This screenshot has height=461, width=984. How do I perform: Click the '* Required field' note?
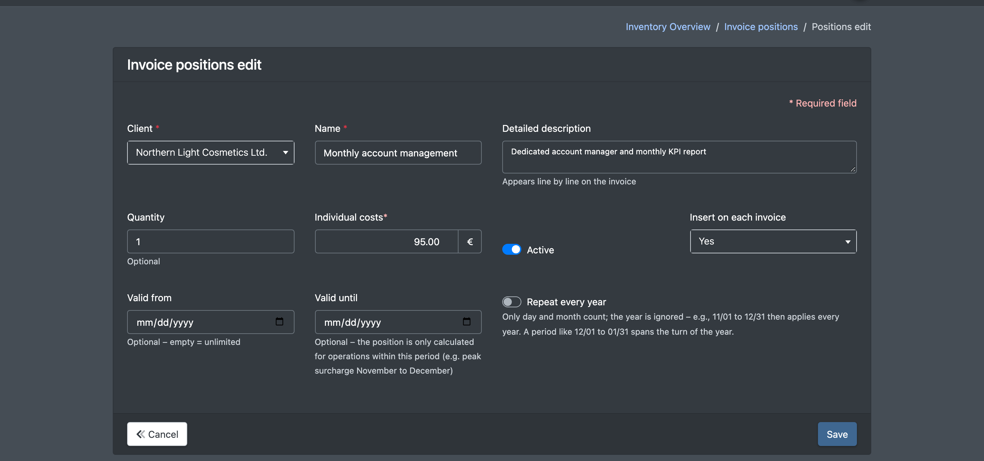(823, 103)
